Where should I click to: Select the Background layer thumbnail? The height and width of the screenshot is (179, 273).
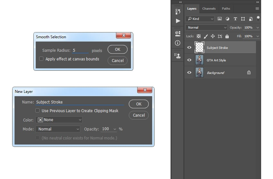[199, 72]
